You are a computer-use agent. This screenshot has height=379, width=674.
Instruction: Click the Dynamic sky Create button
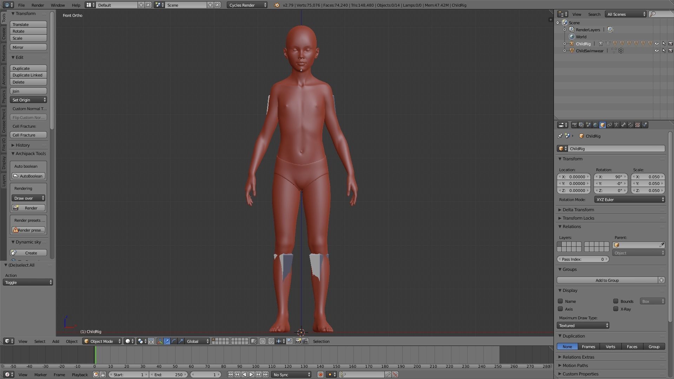point(28,253)
